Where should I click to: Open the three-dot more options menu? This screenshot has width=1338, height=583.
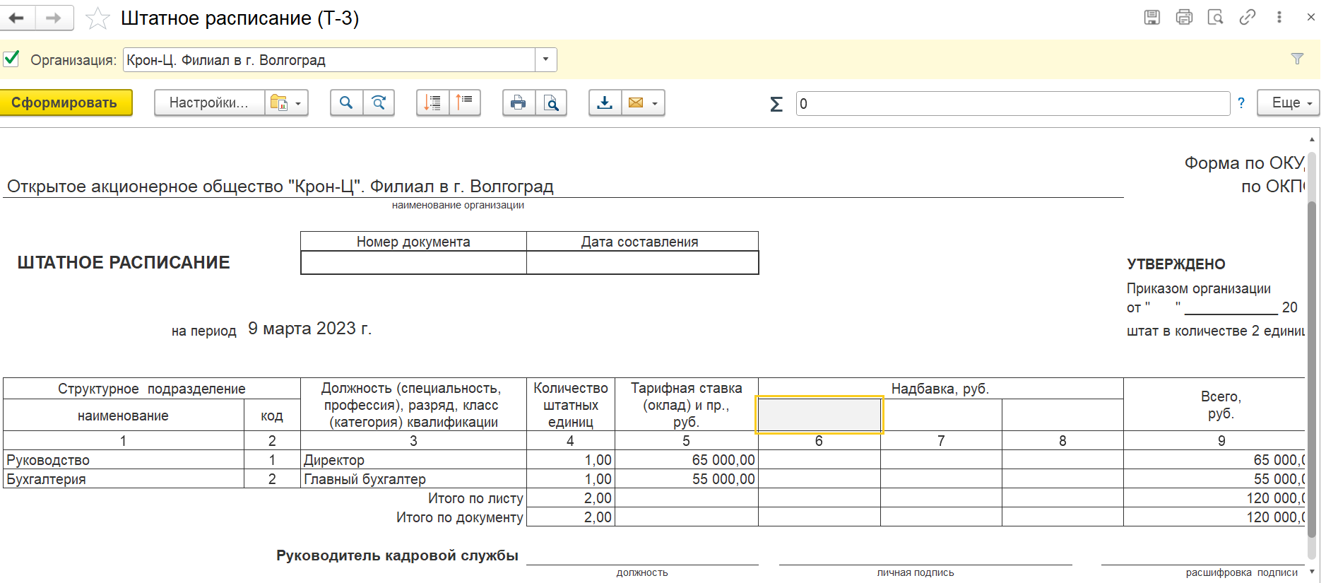pos(1279,17)
